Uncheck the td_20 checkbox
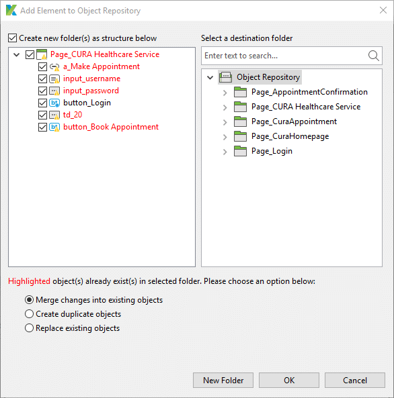394x398 pixels. click(x=42, y=115)
